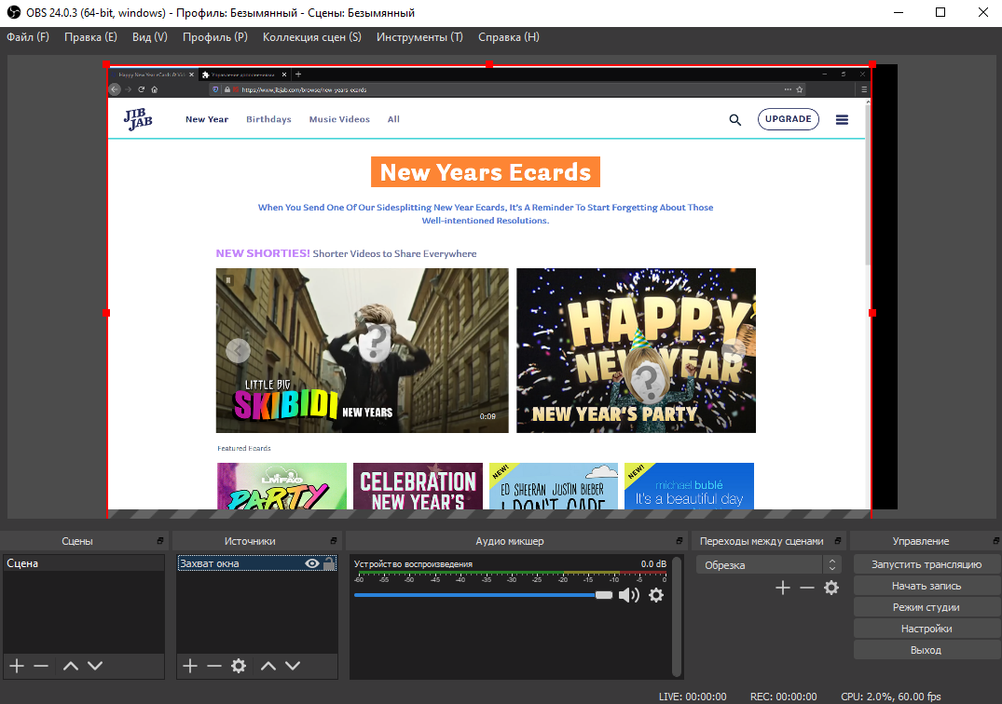The height and width of the screenshot is (704, 1002).
Task: Toggle the lock on Захват окна source
Action: tap(328, 563)
